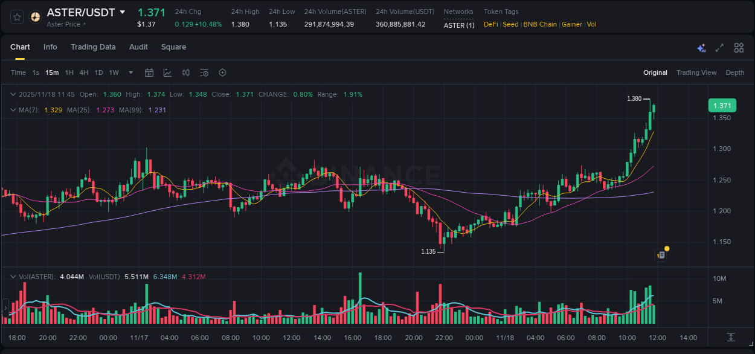755x354 pixels.
Task: Expand the MA indicator row chevron
Action: [x=13, y=110]
